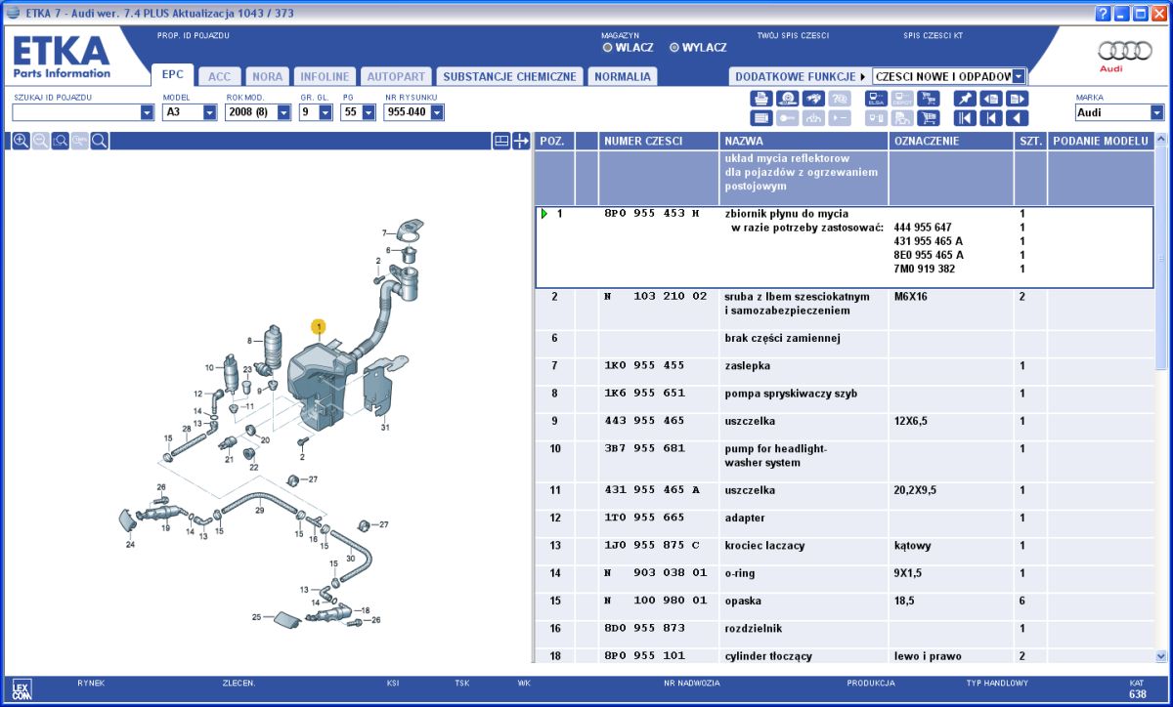Screen dimensions: 1173x707
Task: Click the single left arrow back icon
Action: (x=1018, y=118)
